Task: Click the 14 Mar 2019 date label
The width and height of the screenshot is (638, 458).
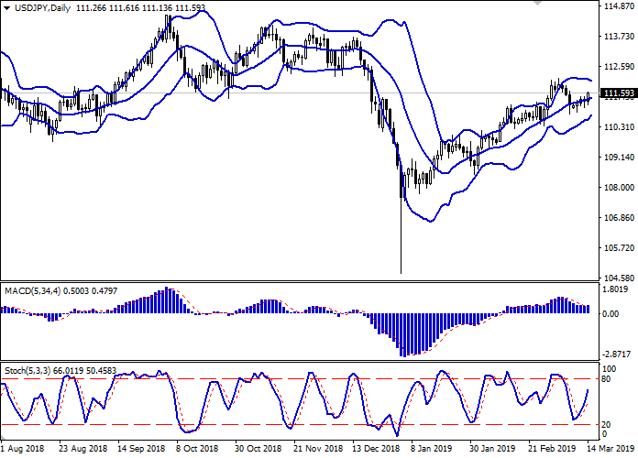Action: (608, 451)
